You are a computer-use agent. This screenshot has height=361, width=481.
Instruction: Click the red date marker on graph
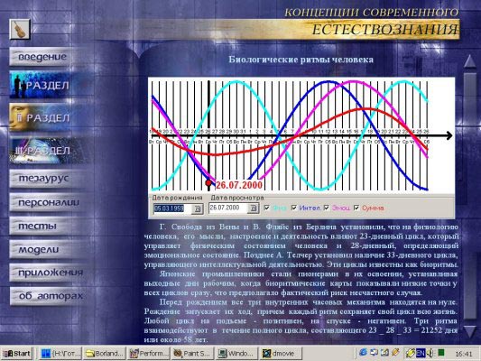pos(208,183)
